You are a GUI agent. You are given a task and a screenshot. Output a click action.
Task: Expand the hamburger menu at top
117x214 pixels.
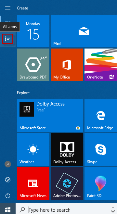8,8
